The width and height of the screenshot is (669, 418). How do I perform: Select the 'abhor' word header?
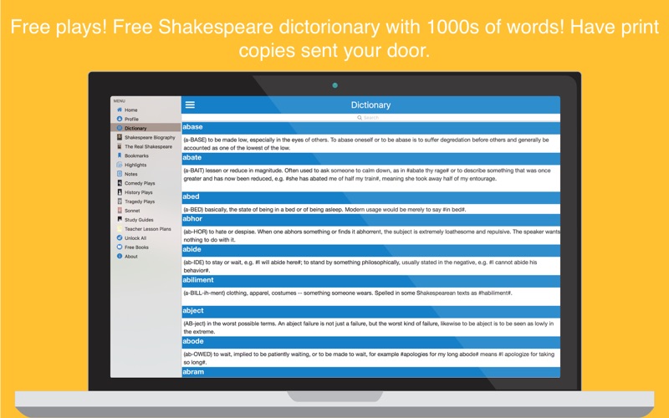tap(370, 220)
